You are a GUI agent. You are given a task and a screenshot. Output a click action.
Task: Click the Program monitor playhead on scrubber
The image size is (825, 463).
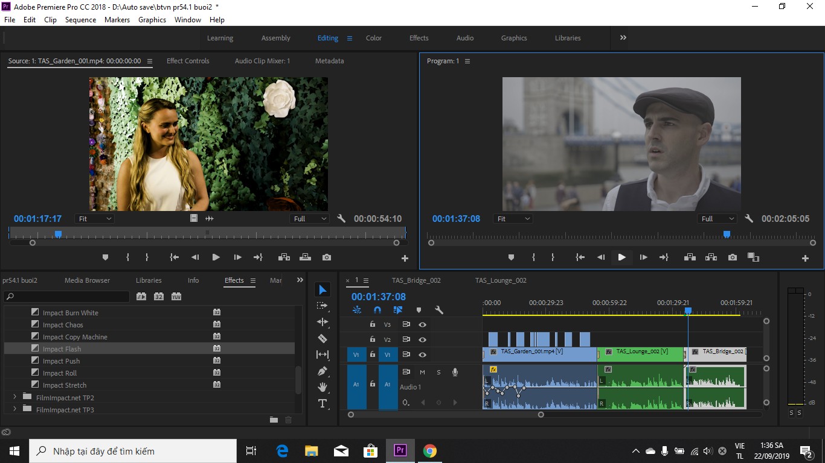[x=727, y=234]
